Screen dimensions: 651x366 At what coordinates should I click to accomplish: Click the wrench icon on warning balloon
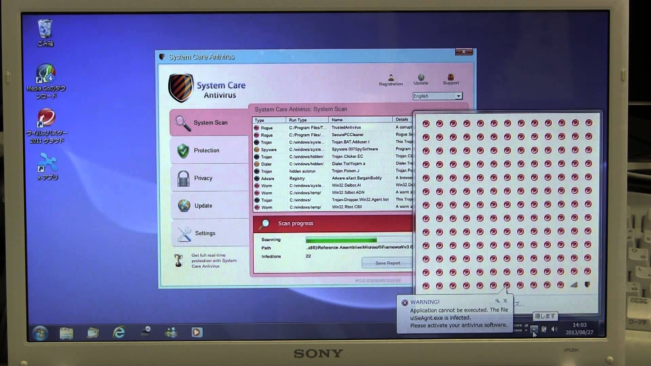click(x=497, y=301)
